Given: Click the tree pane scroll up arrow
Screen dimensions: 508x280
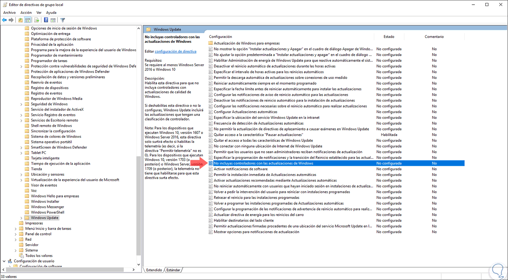Looking at the screenshot, I should point(139,28).
